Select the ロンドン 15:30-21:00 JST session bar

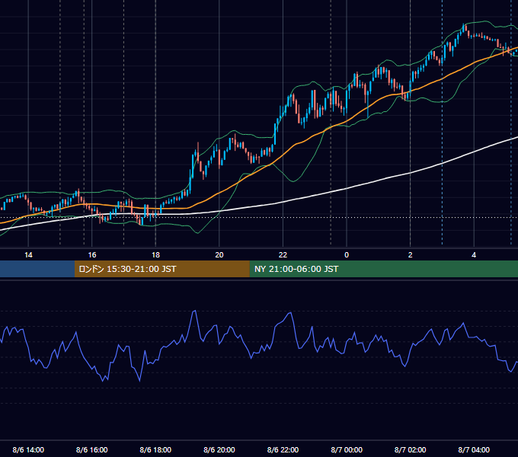[161, 269]
